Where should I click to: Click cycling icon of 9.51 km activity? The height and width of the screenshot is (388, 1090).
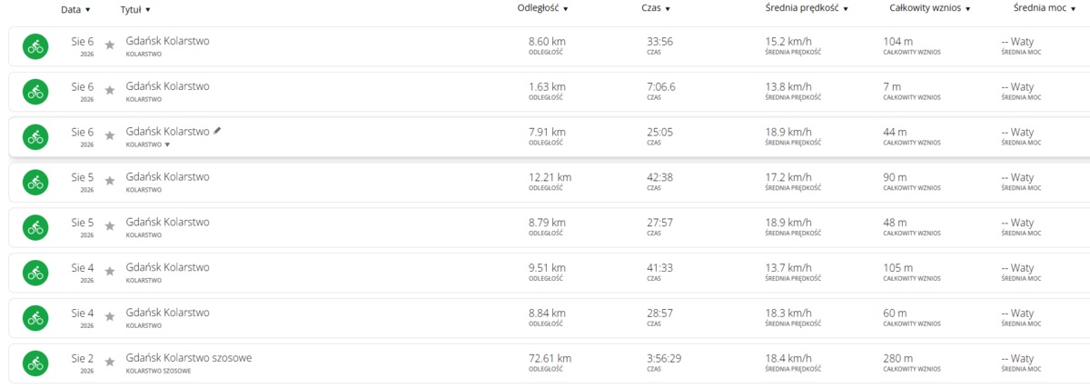coord(35,273)
